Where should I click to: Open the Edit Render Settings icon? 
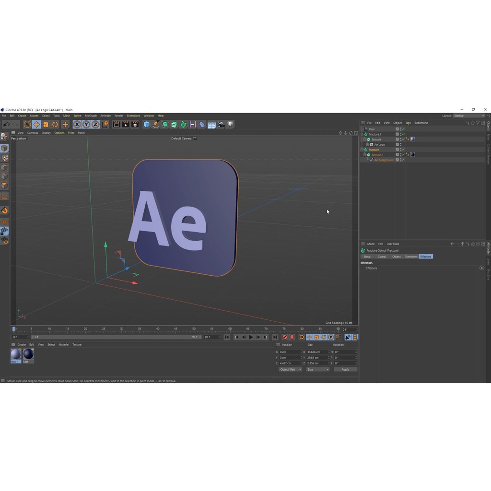click(135, 124)
